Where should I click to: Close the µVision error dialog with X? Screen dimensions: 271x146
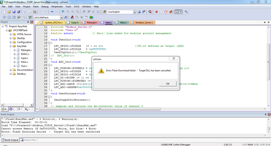pos(174,58)
